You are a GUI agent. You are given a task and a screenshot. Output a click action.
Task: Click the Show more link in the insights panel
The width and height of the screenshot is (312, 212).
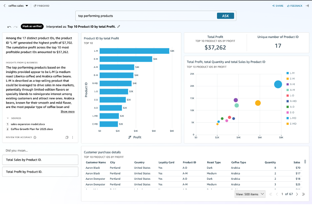coord(67,111)
